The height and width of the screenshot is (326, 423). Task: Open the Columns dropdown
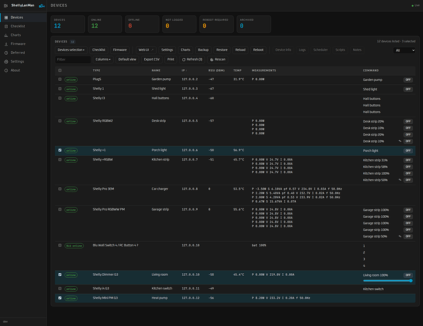103,59
